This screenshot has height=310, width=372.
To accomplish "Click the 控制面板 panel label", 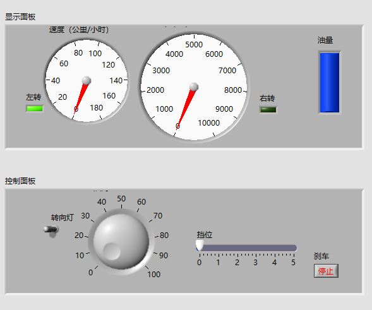I will click(20, 181).
